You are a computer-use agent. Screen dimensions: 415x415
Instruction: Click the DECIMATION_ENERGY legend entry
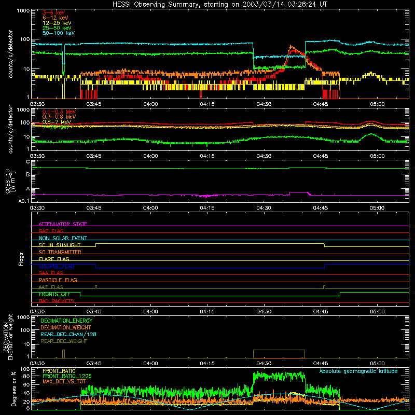coord(66,321)
